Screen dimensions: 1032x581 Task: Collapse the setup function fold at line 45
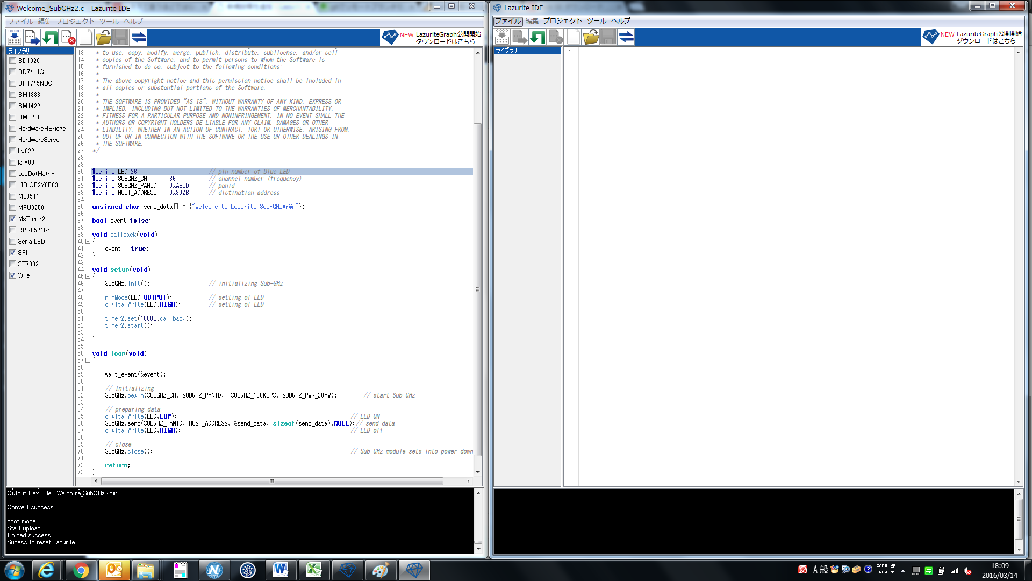tap(88, 277)
